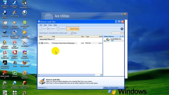This screenshot has width=169, height=95.
Task: Stop the junk file scan
Action: click(74, 33)
